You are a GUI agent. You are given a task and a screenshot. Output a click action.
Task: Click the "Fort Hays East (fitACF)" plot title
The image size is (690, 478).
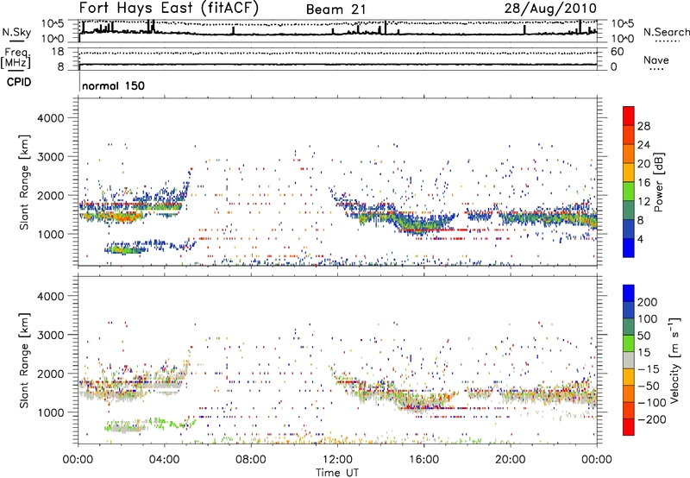point(169,9)
